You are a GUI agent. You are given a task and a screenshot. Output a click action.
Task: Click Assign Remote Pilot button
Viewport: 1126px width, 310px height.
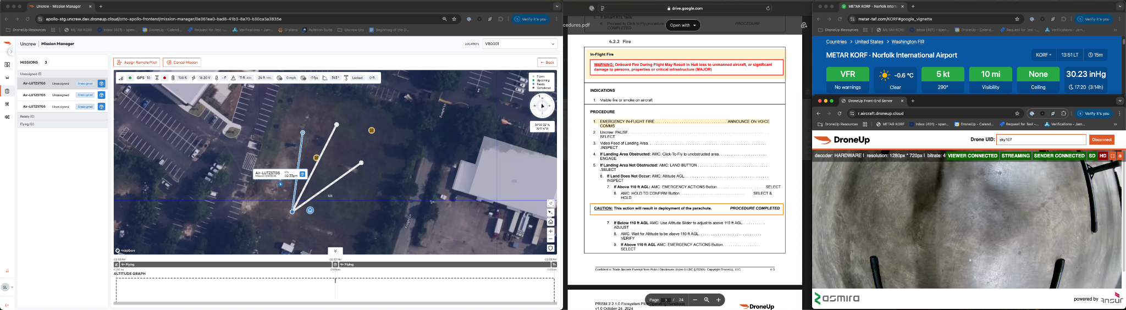tap(136, 62)
